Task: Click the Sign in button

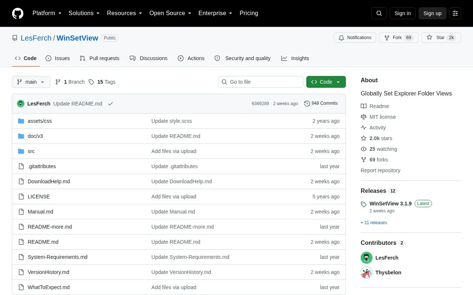Action: click(402, 13)
